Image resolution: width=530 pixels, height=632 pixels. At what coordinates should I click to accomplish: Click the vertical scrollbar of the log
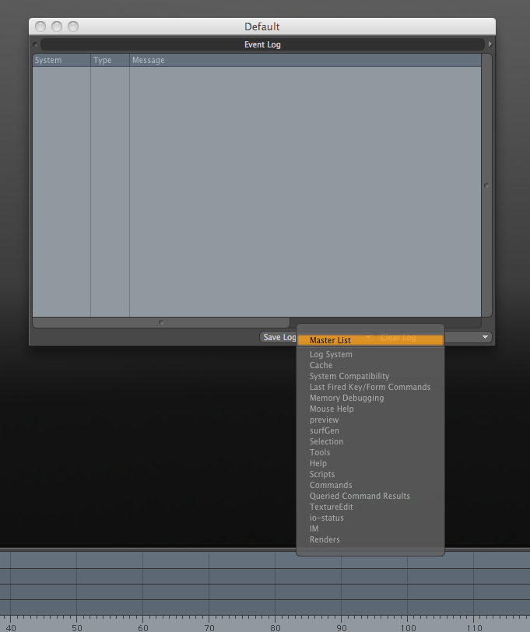pos(486,185)
